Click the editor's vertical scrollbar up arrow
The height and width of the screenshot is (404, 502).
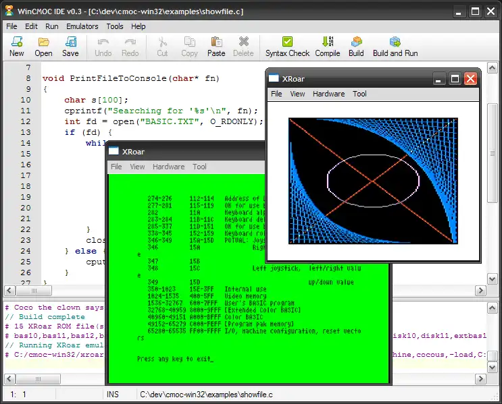tap(491, 67)
